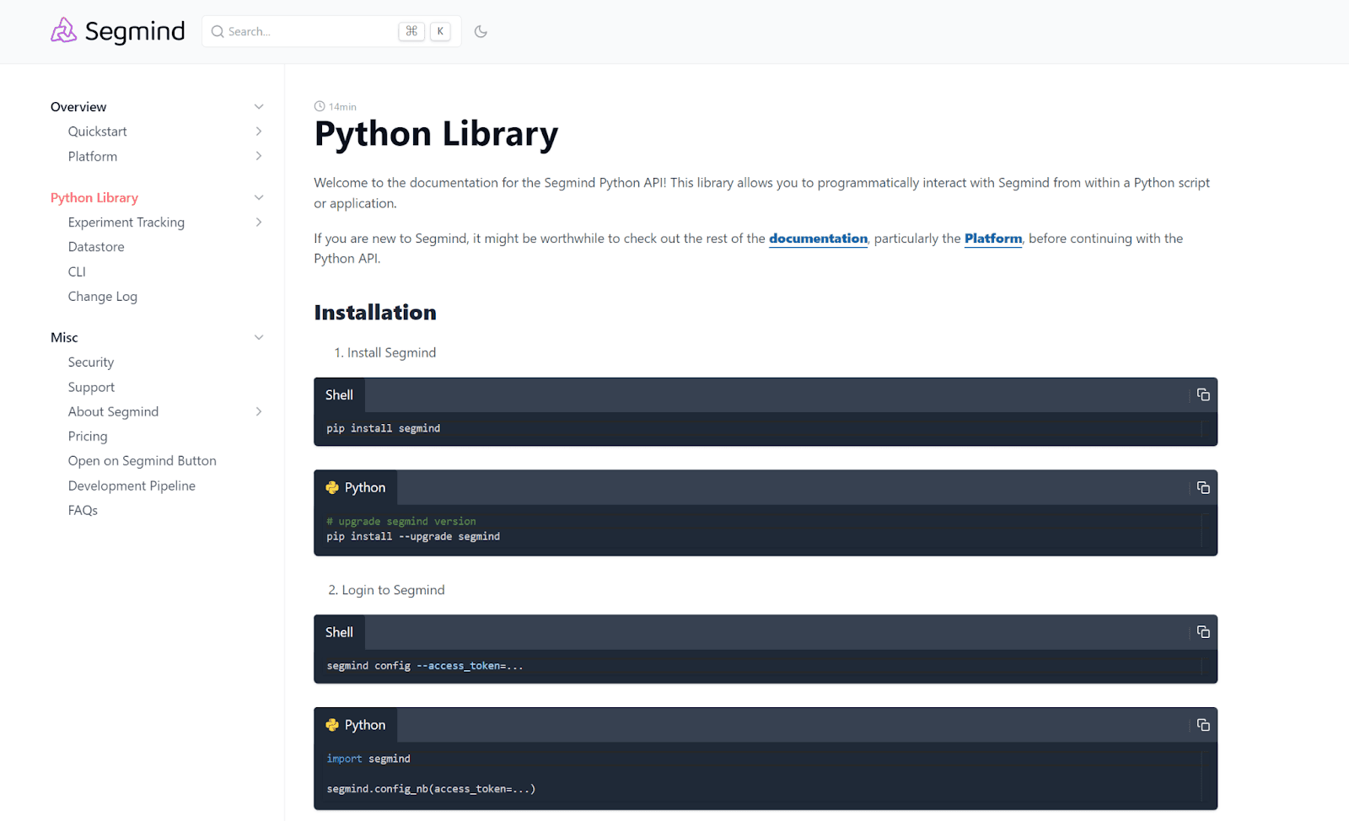
Task: Expand the Quickstart submenu
Action: 259,131
